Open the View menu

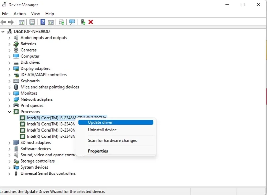[35, 14]
